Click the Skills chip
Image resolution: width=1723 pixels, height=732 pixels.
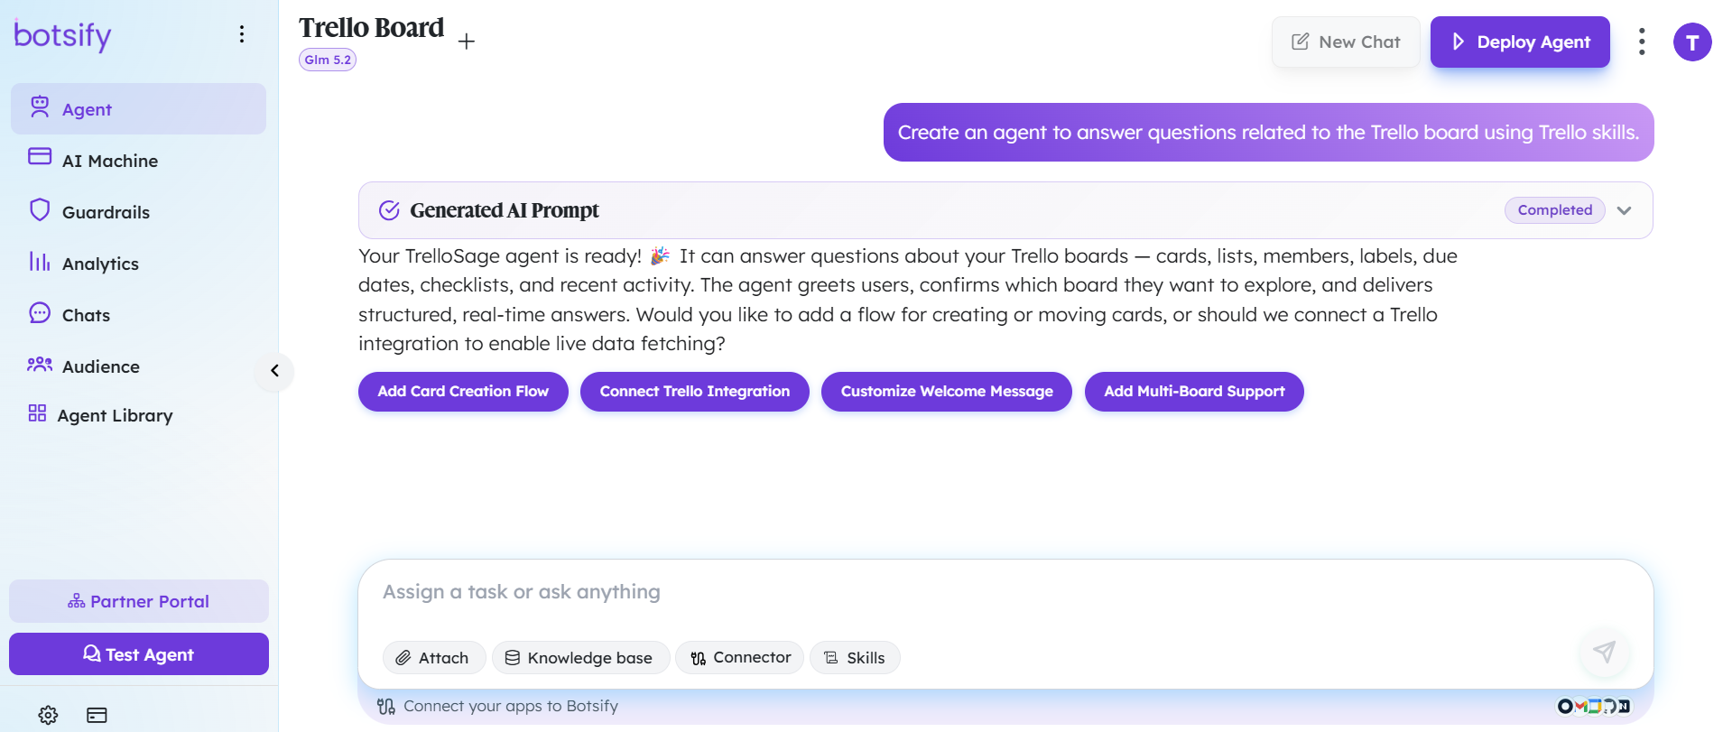[855, 658]
